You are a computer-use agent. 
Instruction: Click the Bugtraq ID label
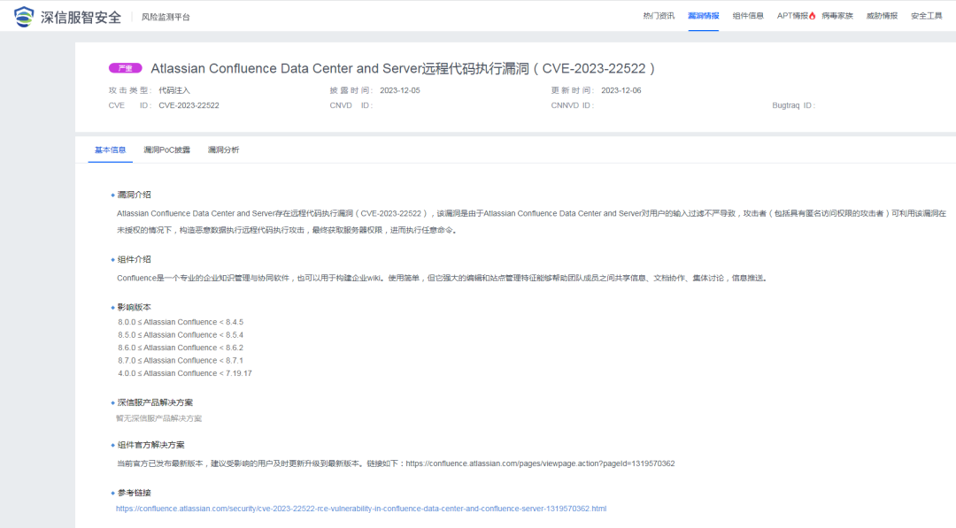point(794,105)
